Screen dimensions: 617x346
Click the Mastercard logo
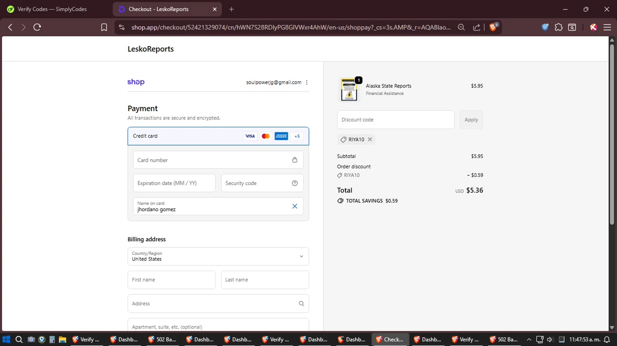(x=266, y=136)
